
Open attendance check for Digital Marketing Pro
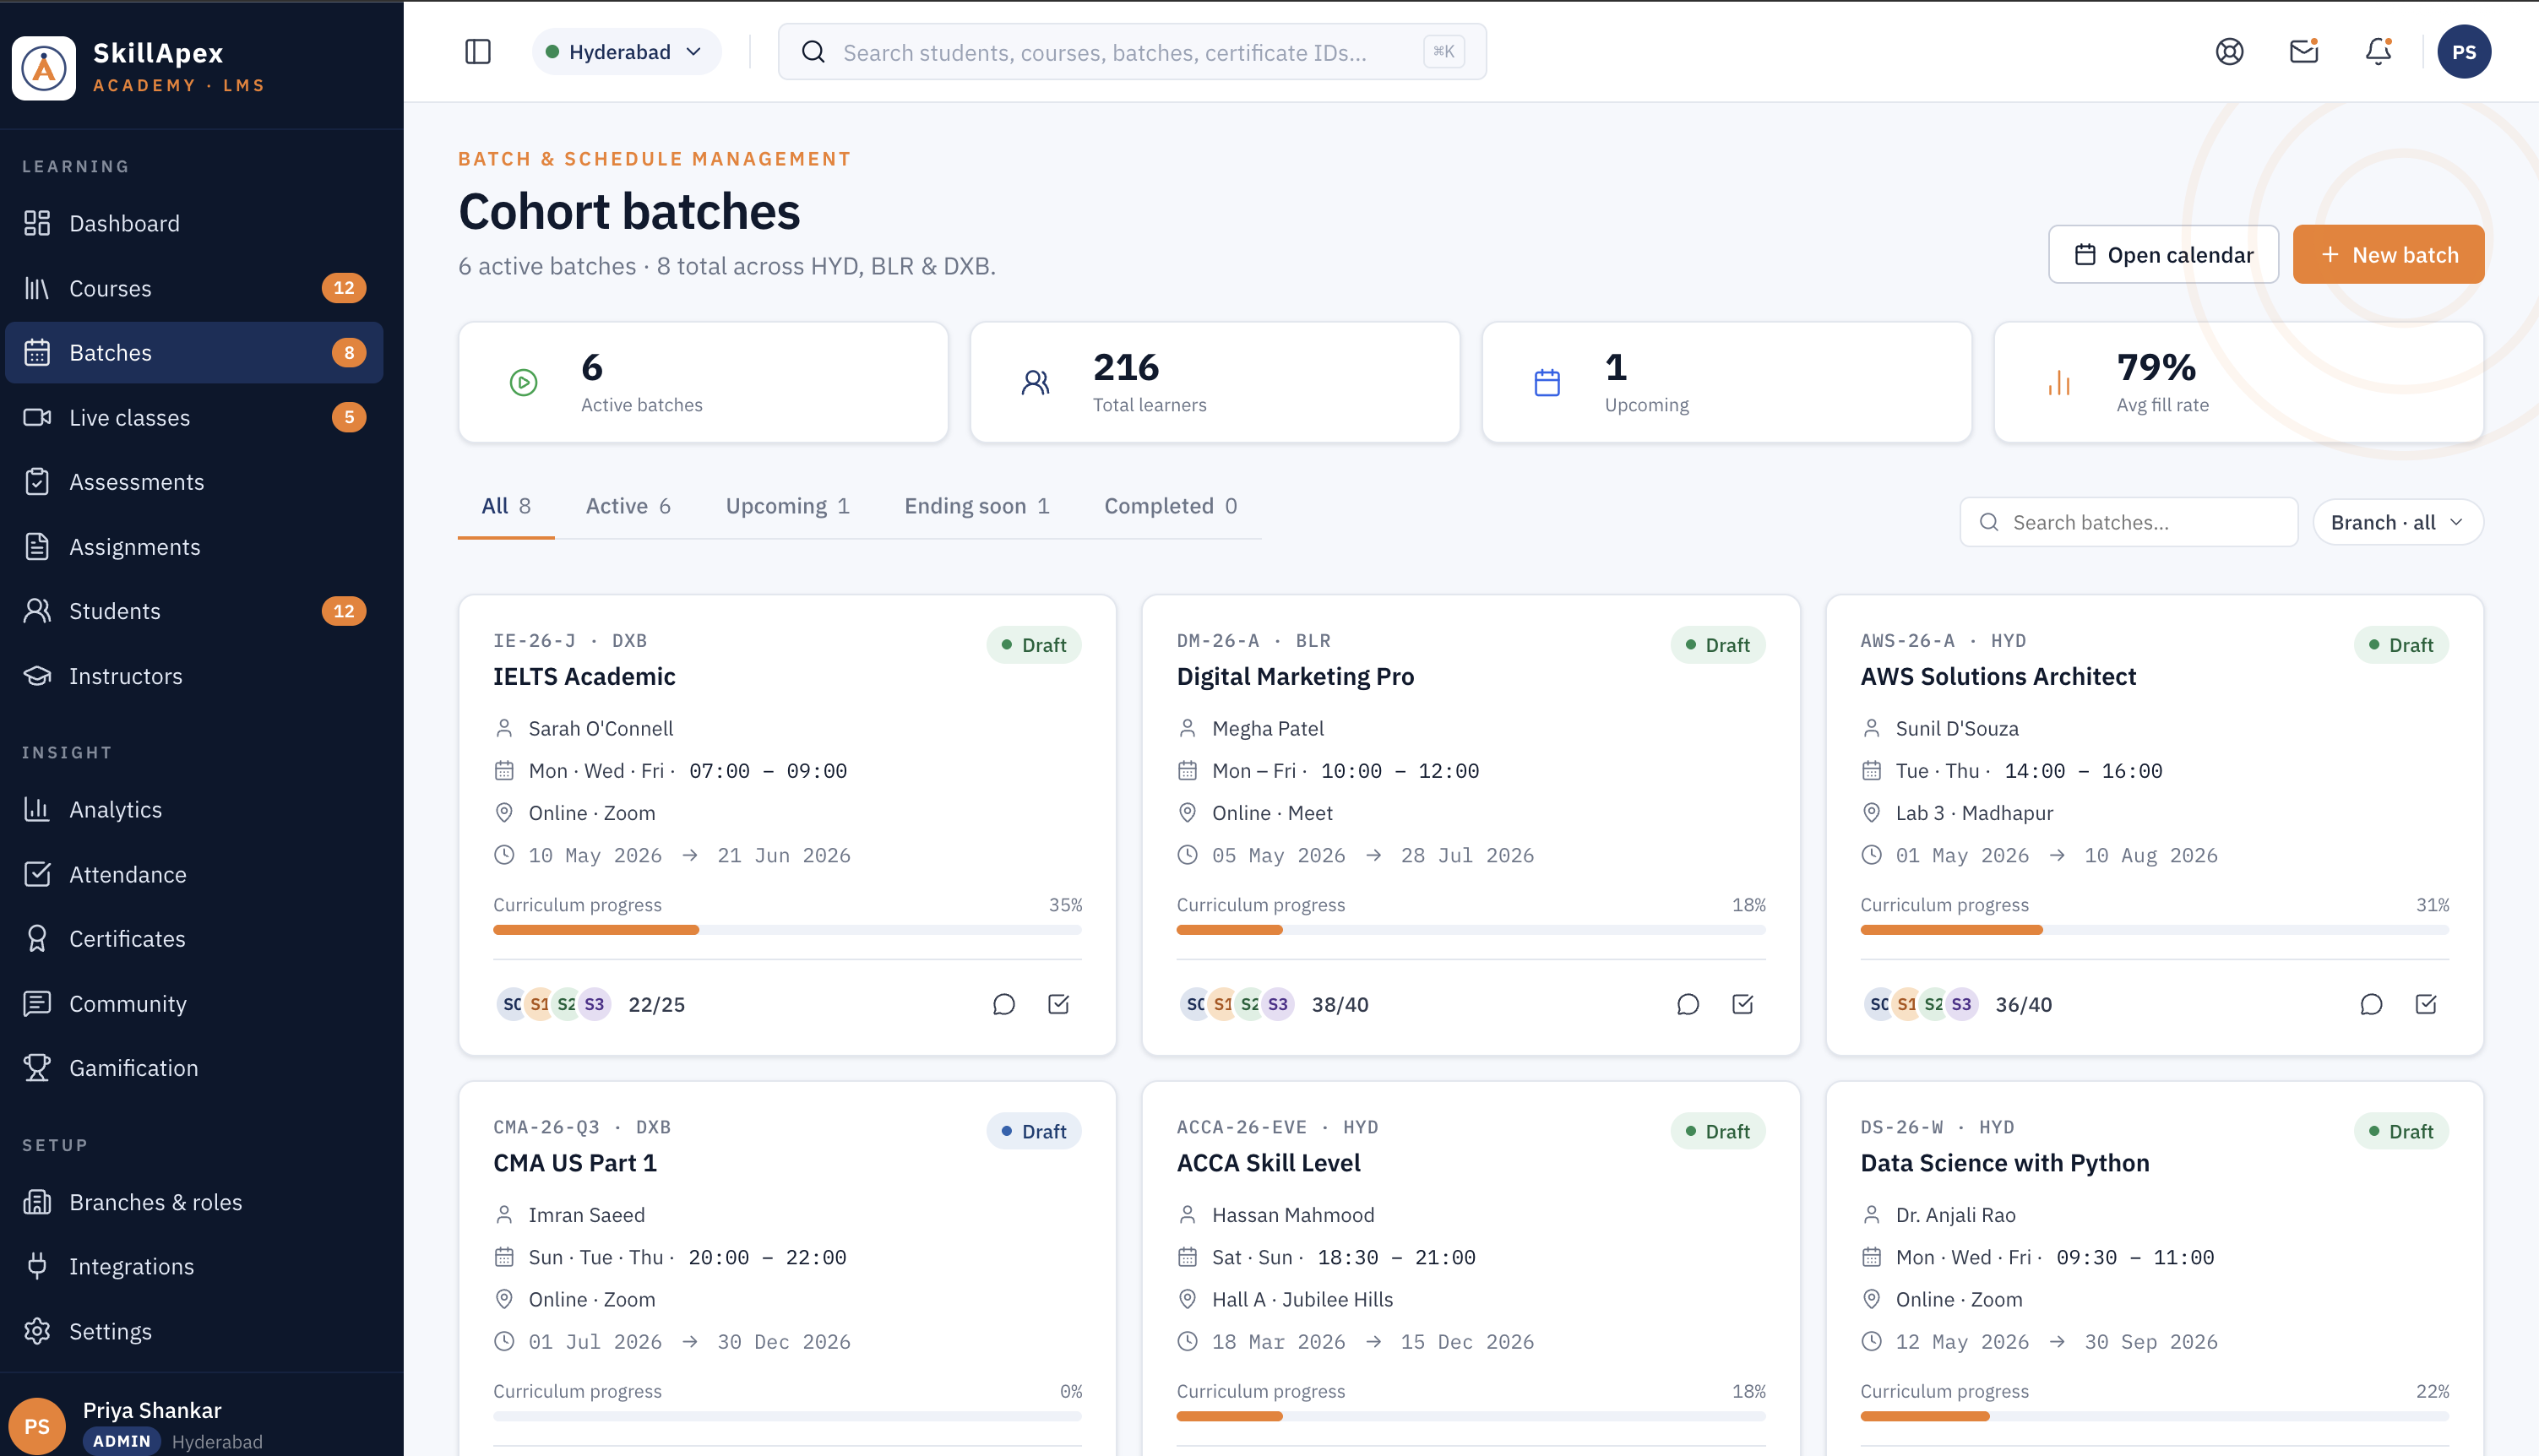1742,1004
